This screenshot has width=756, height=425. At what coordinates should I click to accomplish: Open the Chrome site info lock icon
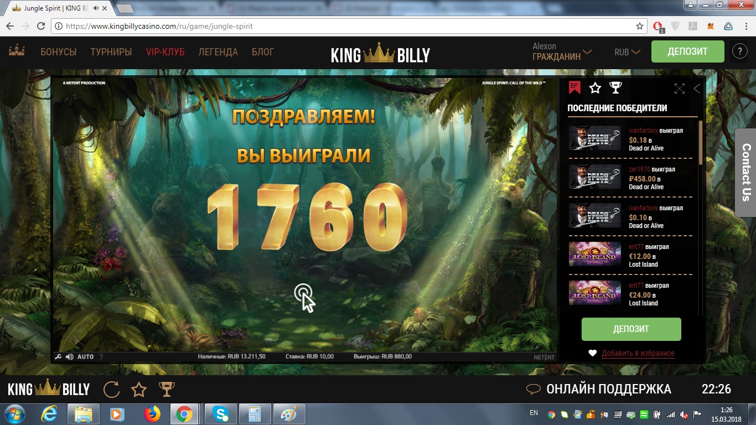click(58, 26)
